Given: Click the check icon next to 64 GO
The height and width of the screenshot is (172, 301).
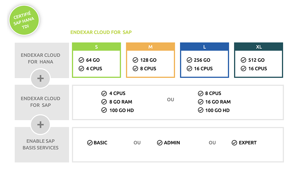Looking at the screenshot, I should [81, 60].
